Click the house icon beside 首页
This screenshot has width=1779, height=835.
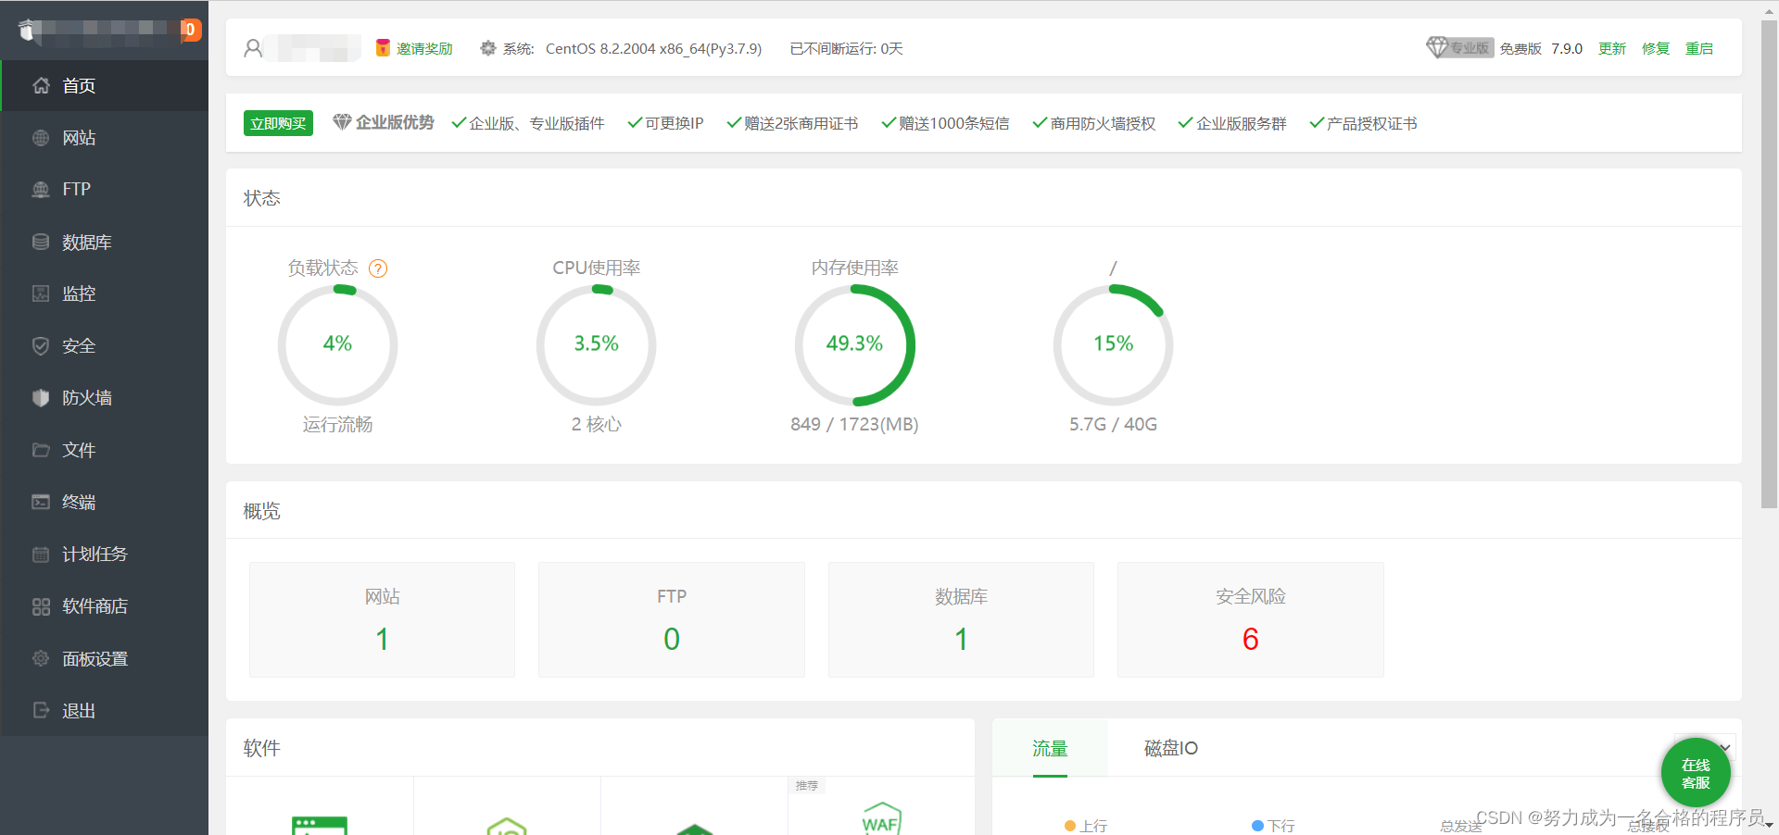(x=41, y=86)
